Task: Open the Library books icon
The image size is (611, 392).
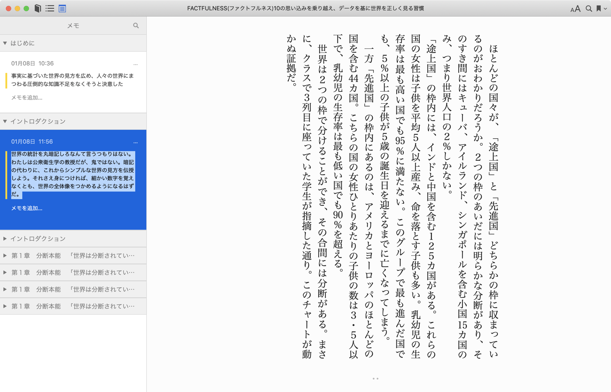Action: click(37, 8)
